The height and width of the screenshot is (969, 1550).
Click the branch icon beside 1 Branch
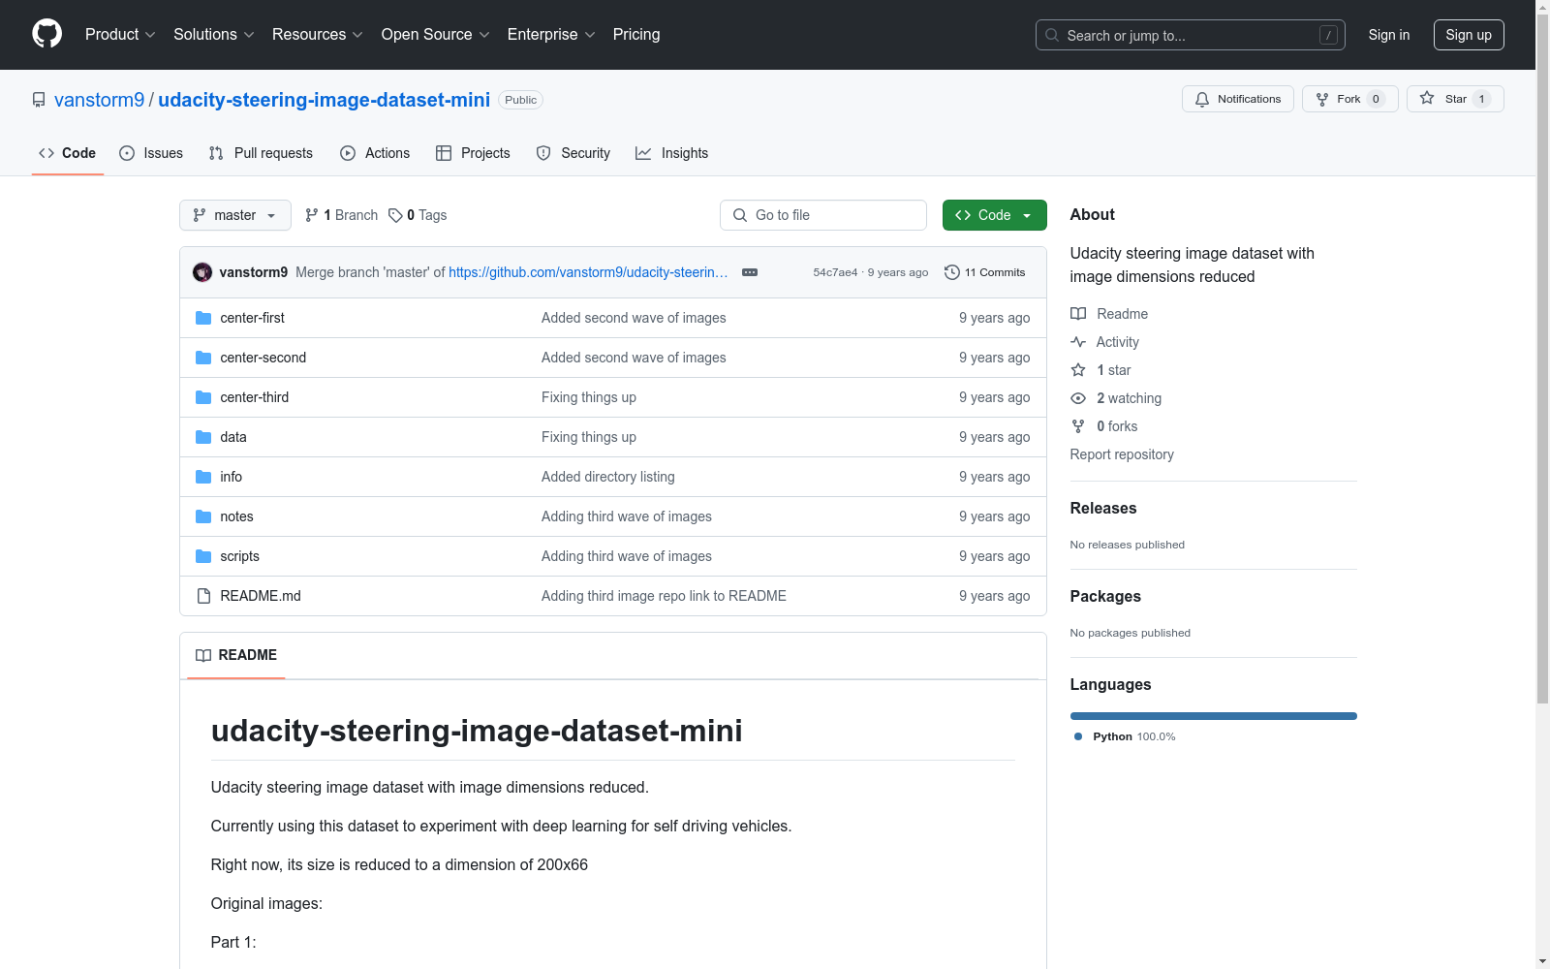(312, 215)
